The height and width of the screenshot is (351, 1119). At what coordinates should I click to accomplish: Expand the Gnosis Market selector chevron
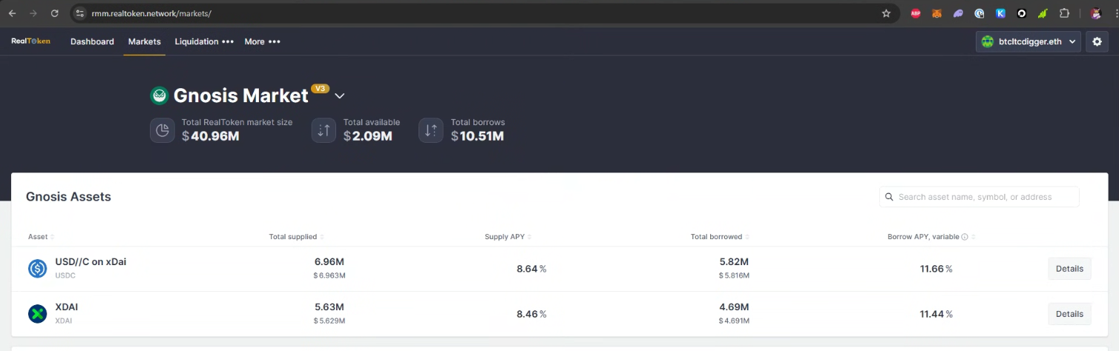tap(340, 96)
